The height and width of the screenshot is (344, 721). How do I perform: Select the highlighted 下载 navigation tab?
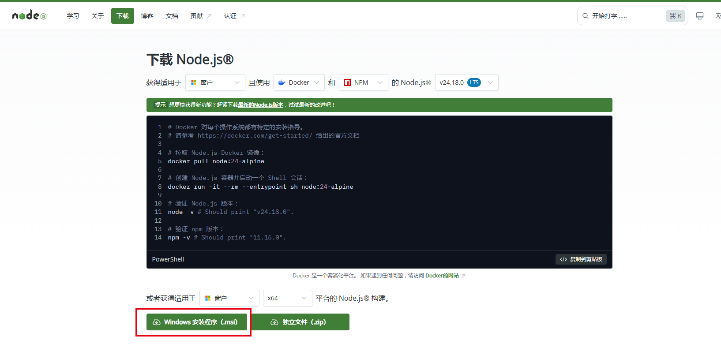(x=123, y=16)
